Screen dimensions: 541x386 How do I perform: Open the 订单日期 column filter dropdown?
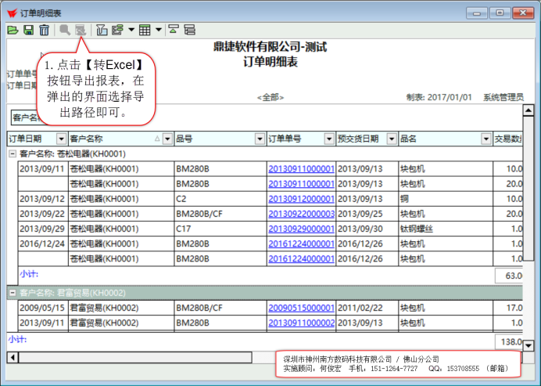[62, 139]
